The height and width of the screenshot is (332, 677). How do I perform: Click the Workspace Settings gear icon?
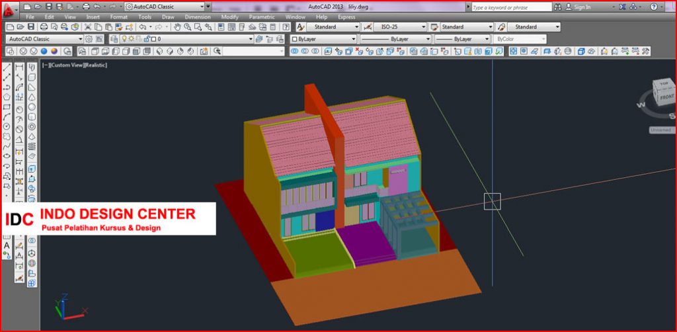89,39
